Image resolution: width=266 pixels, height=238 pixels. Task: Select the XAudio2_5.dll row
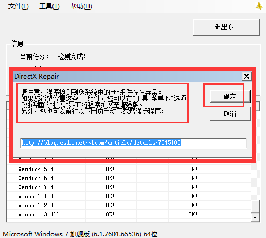click(x=129, y=169)
